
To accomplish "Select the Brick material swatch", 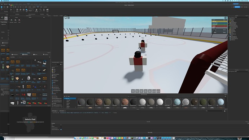I will [99, 102].
